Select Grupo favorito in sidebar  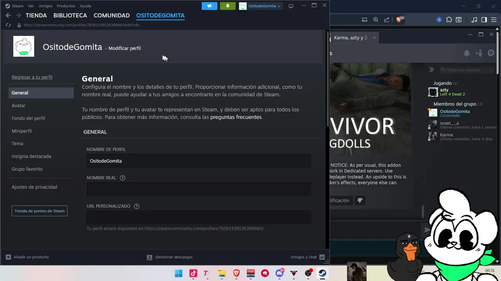pyautogui.click(x=27, y=169)
